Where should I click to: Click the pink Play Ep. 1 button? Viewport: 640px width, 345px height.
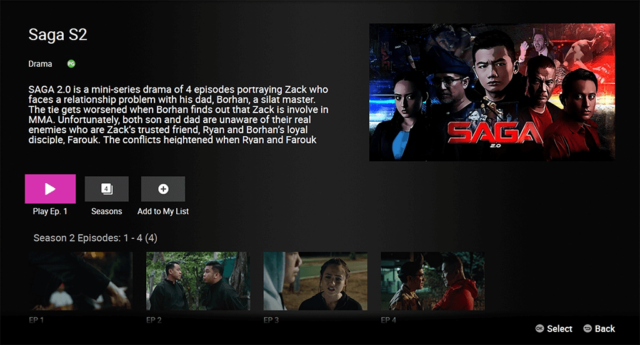click(x=50, y=189)
